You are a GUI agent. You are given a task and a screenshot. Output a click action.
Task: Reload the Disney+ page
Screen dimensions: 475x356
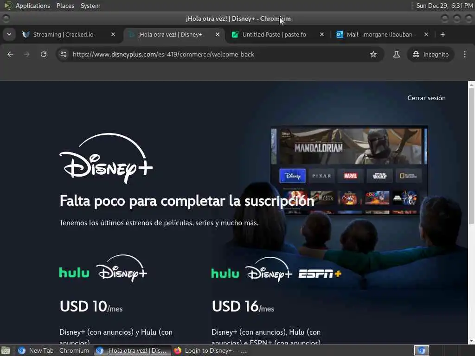(44, 55)
